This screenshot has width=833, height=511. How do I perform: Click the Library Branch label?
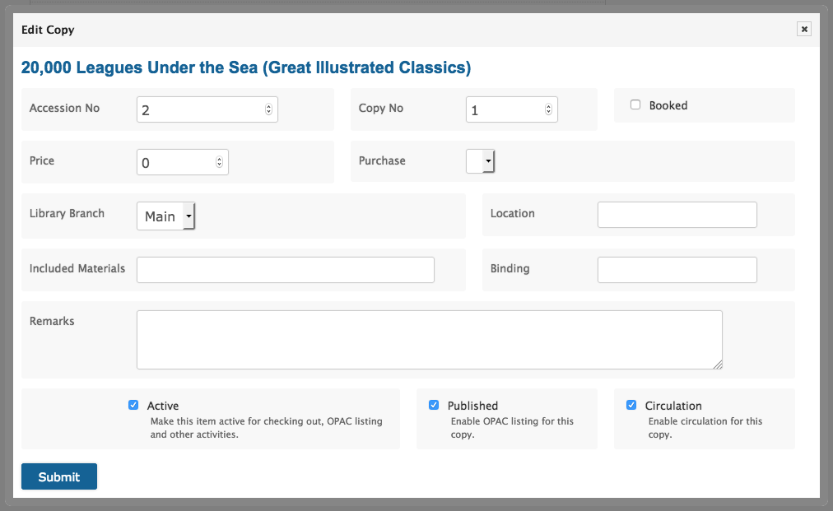tap(67, 214)
